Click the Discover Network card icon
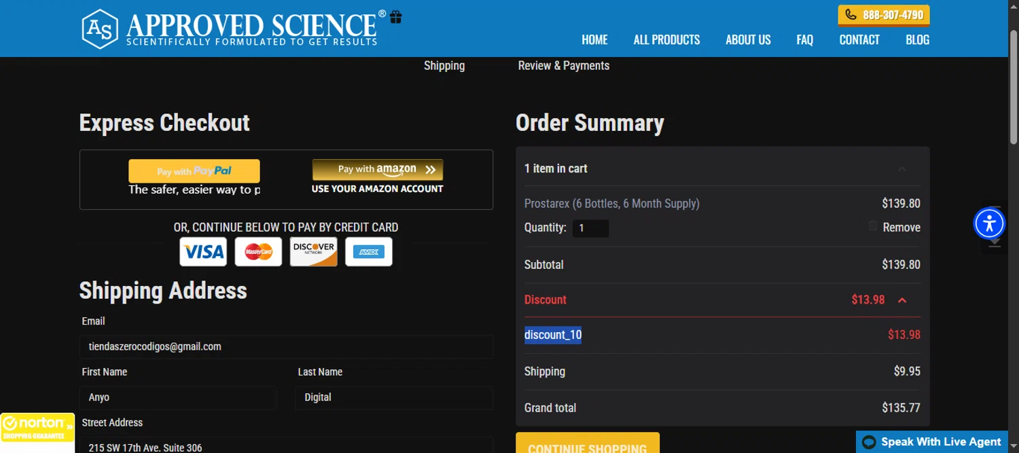1019x453 pixels. pos(314,252)
